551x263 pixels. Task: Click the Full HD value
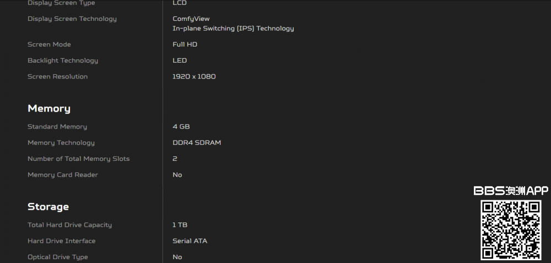click(185, 44)
